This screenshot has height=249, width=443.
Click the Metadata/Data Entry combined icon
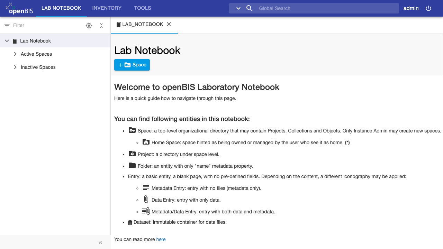(146, 211)
